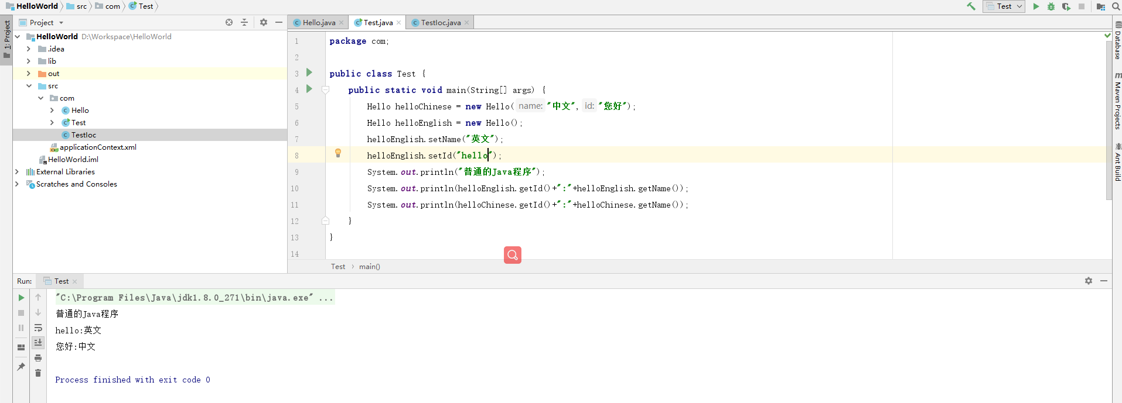Click the fold end marker at line 12

325,221
